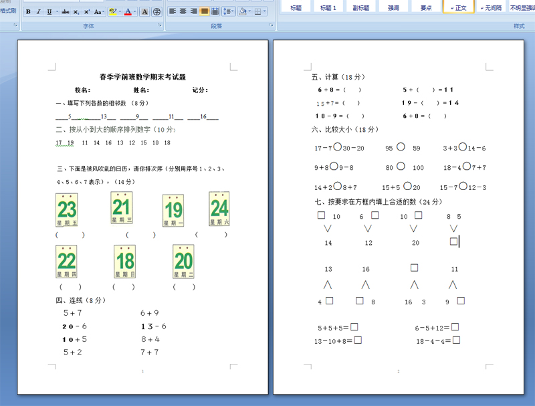
Task: Click heading 六、比较大小（18分）
Action: (345, 130)
